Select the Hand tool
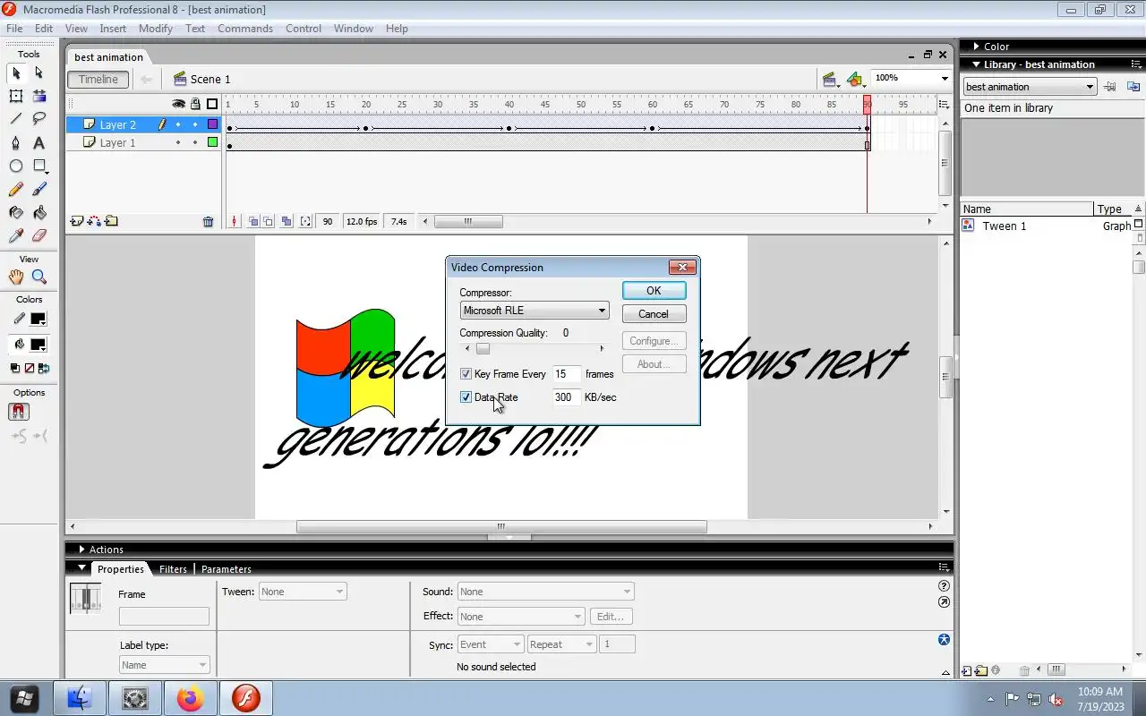The width and height of the screenshot is (1146, 716). [x=16, y=277]
